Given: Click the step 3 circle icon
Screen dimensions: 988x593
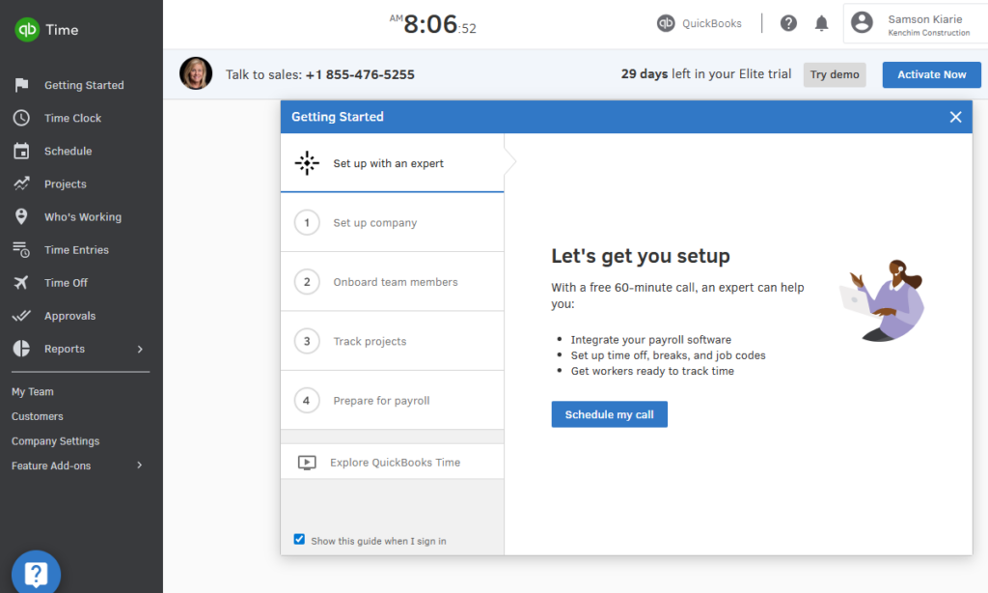Looking at the screenshot, I should [307, 341].
